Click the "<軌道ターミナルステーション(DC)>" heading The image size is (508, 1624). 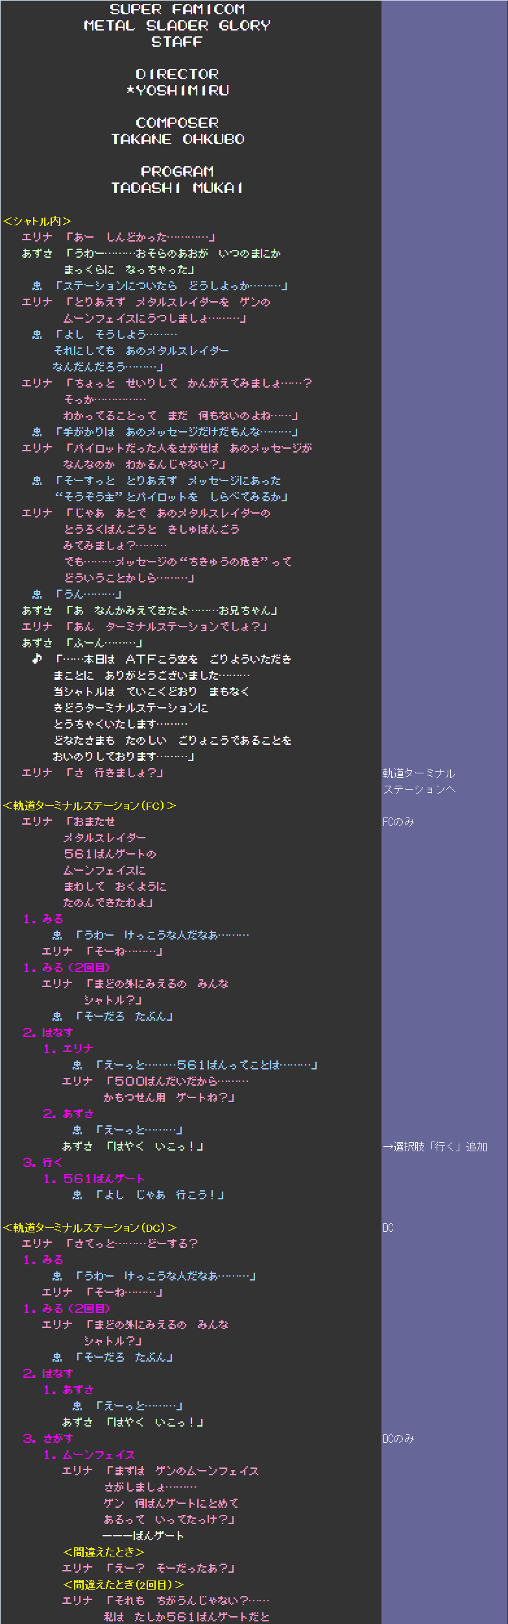coord(90,1227)
